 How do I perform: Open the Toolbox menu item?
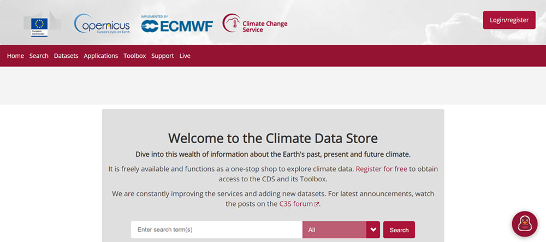tap(135, 56)
